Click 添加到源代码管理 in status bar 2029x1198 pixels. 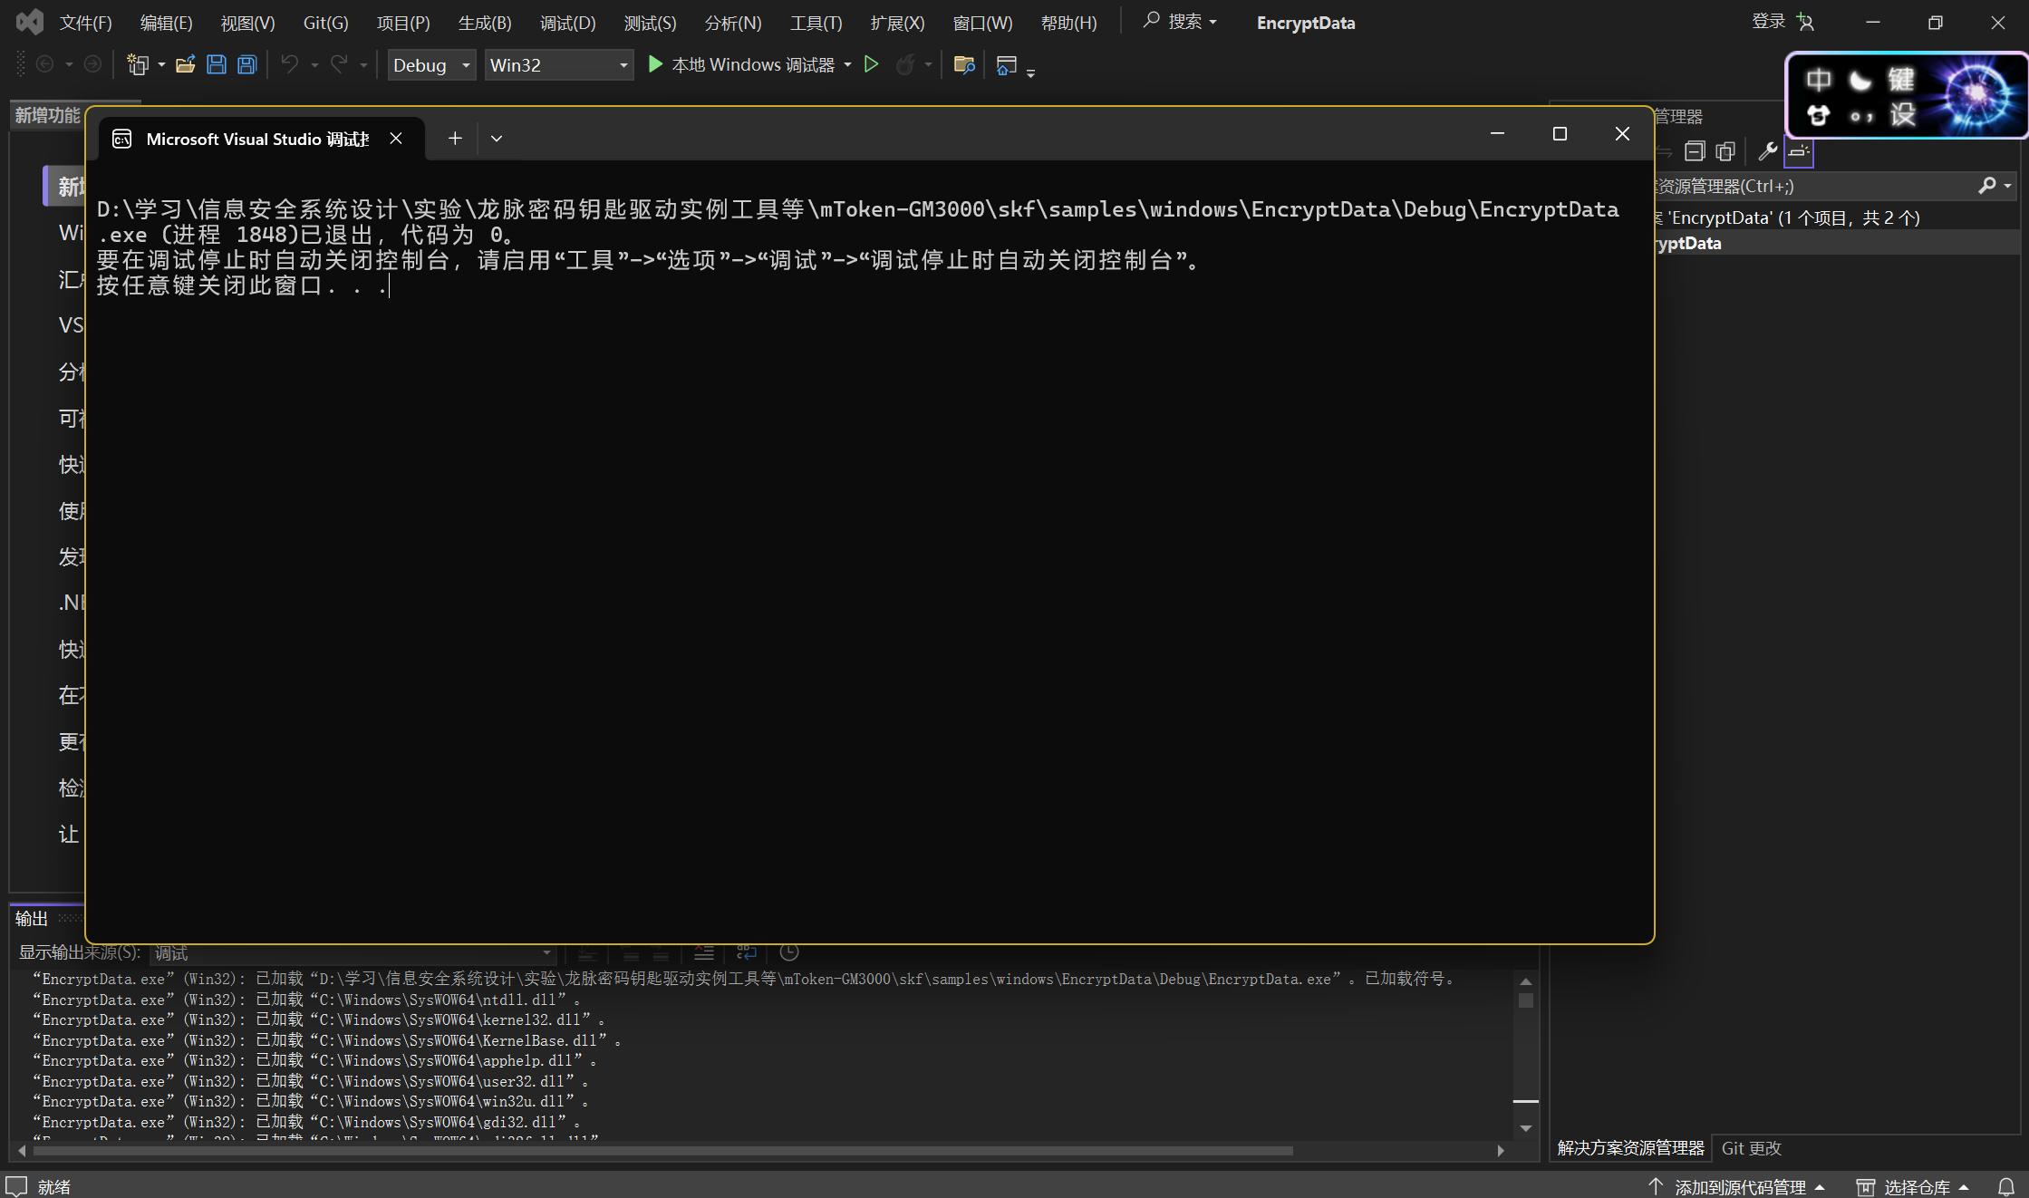pyautogui.click(x=1738, y=1186)
